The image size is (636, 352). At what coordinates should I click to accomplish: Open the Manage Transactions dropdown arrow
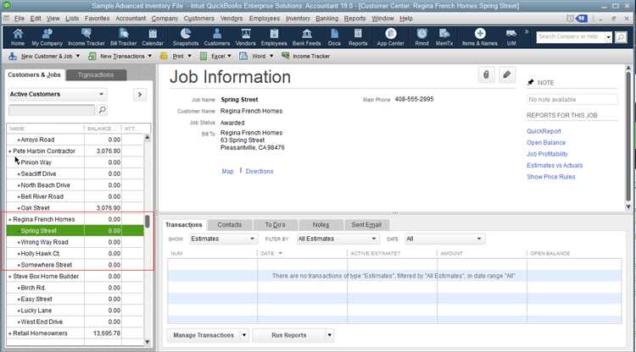point(243,335)
